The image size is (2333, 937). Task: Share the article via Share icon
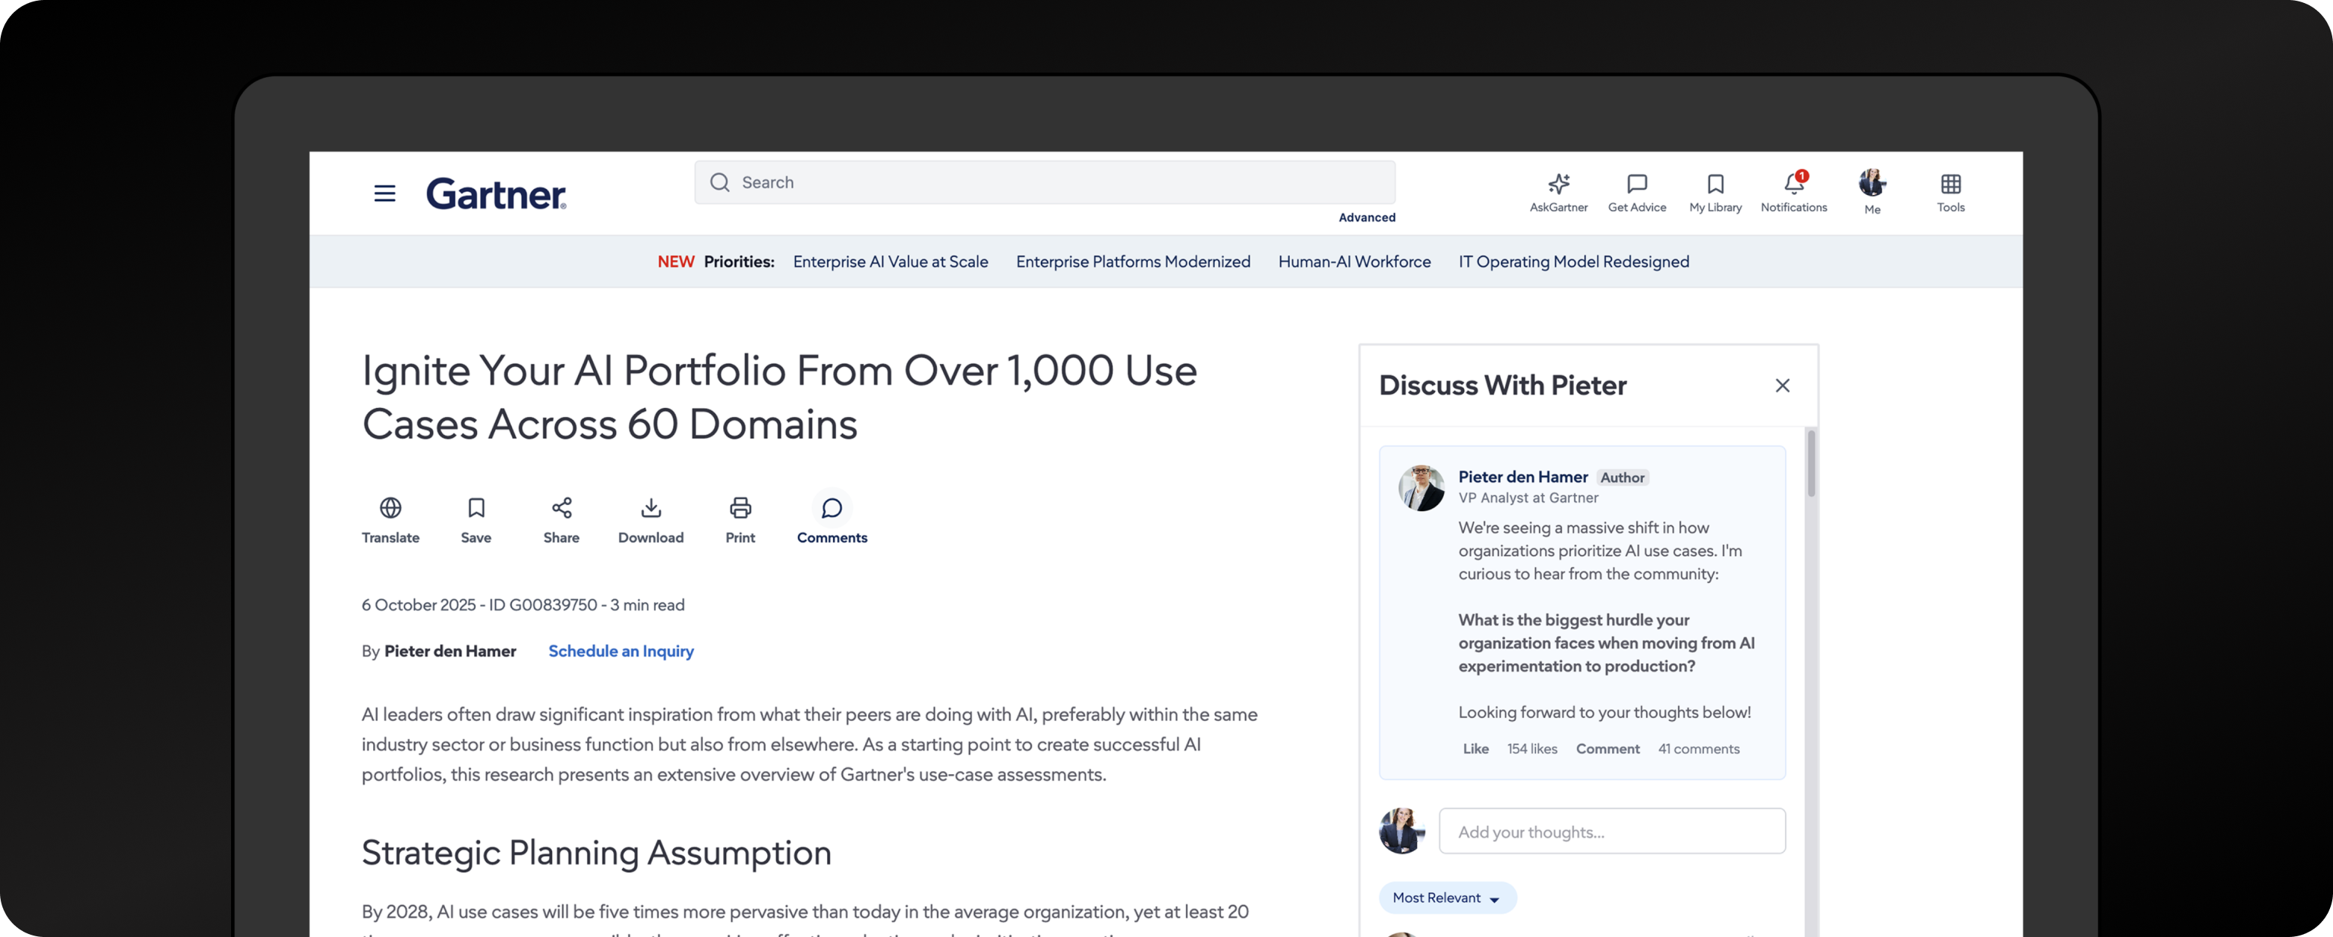pos(562,508)
